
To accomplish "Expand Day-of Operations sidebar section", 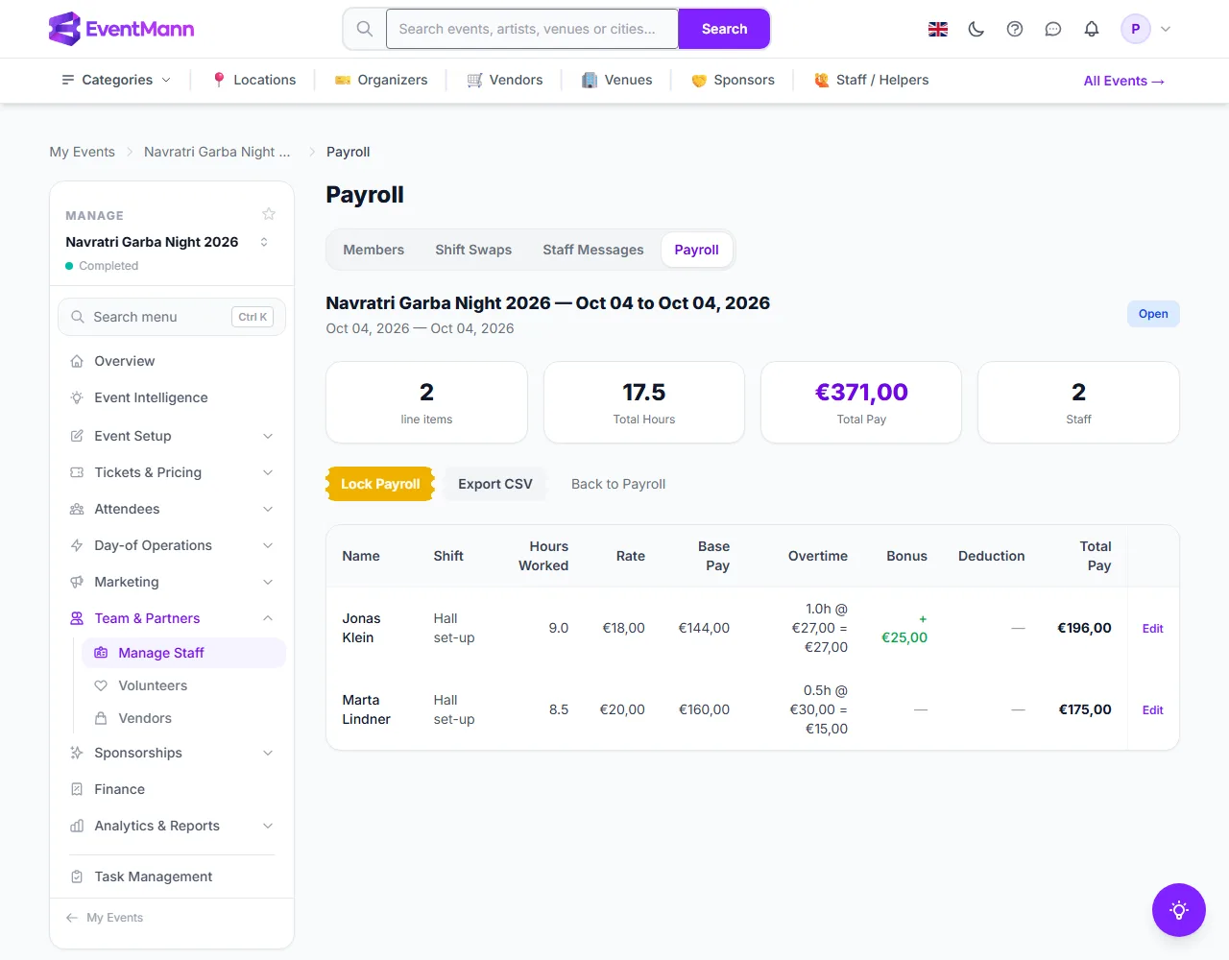I will tap(172, 545).
